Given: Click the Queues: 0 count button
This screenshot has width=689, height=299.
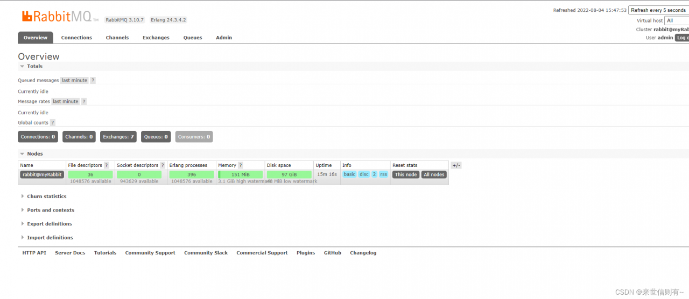Looking at the screenshot, I should pyautogui.click(x=156, y=137).
